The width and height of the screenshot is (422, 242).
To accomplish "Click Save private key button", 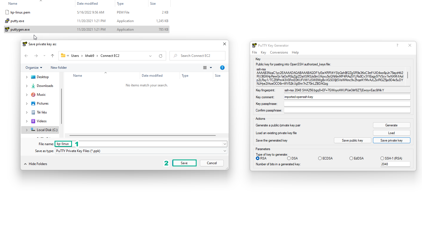I will coord(391,140).
